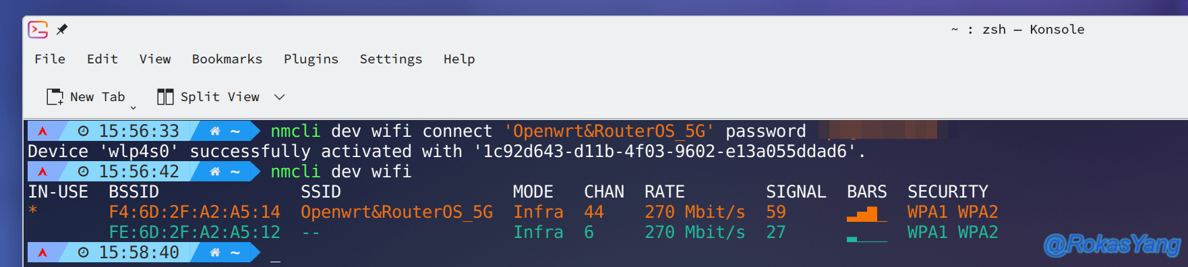Click the Split View icon
The width and height of the screenshot is (1188, 267).
point(165,97)
